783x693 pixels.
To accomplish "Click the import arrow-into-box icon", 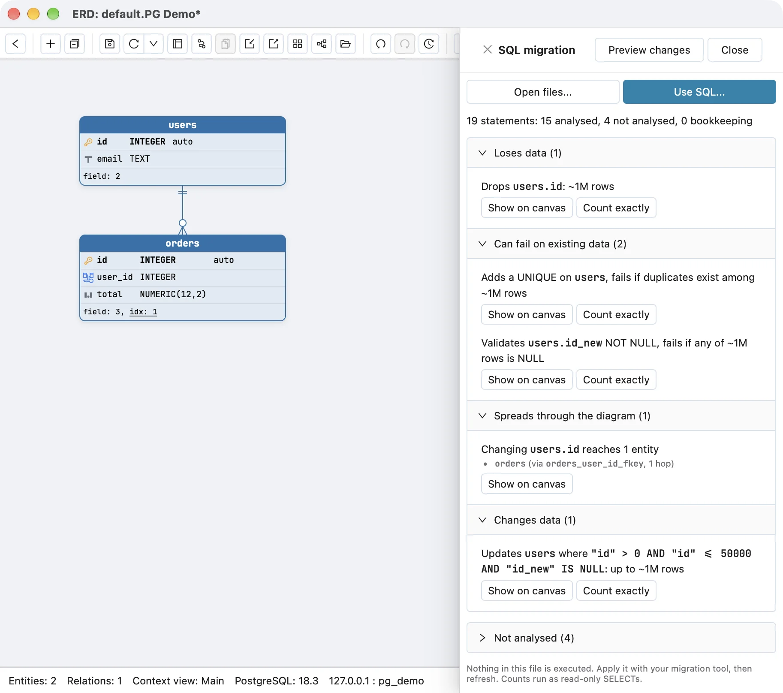I will (250, 44).
